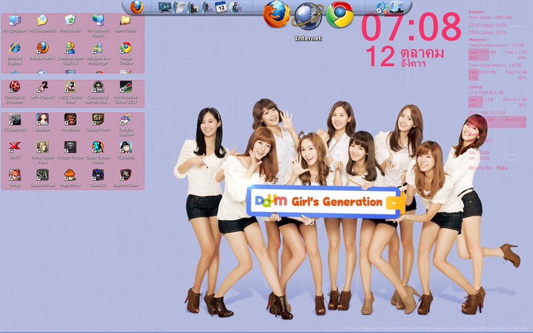Select the XSHOT desktop icon
533x333 pixels.
click(15, 150)
